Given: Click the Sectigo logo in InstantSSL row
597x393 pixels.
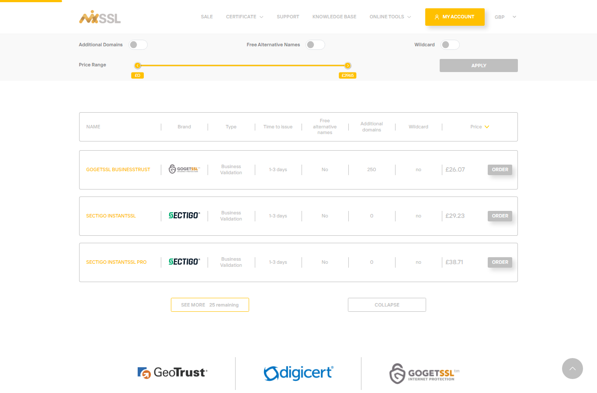Looking at the screenshot, I should point(184,215).
